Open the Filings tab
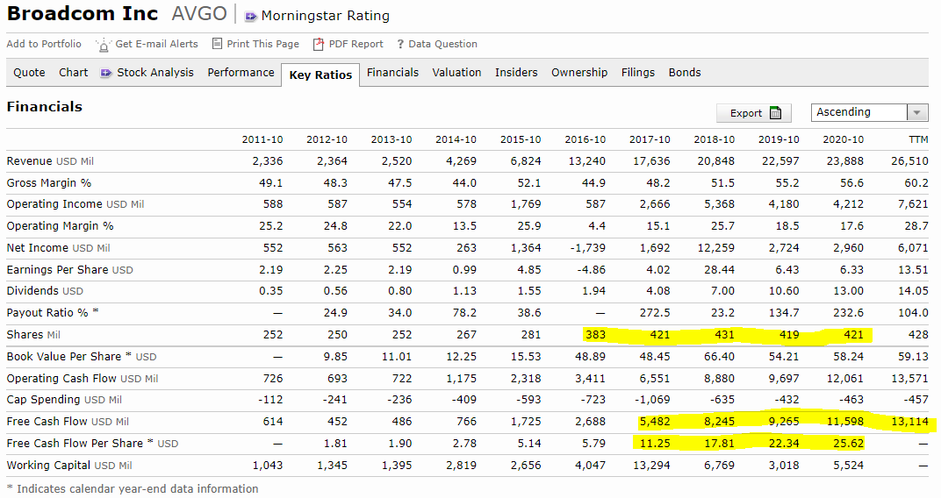The image size is (941, 498). coord(638,73)
